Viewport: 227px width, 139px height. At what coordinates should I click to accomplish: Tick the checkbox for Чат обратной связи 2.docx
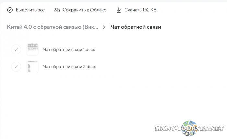pos(16,67)
